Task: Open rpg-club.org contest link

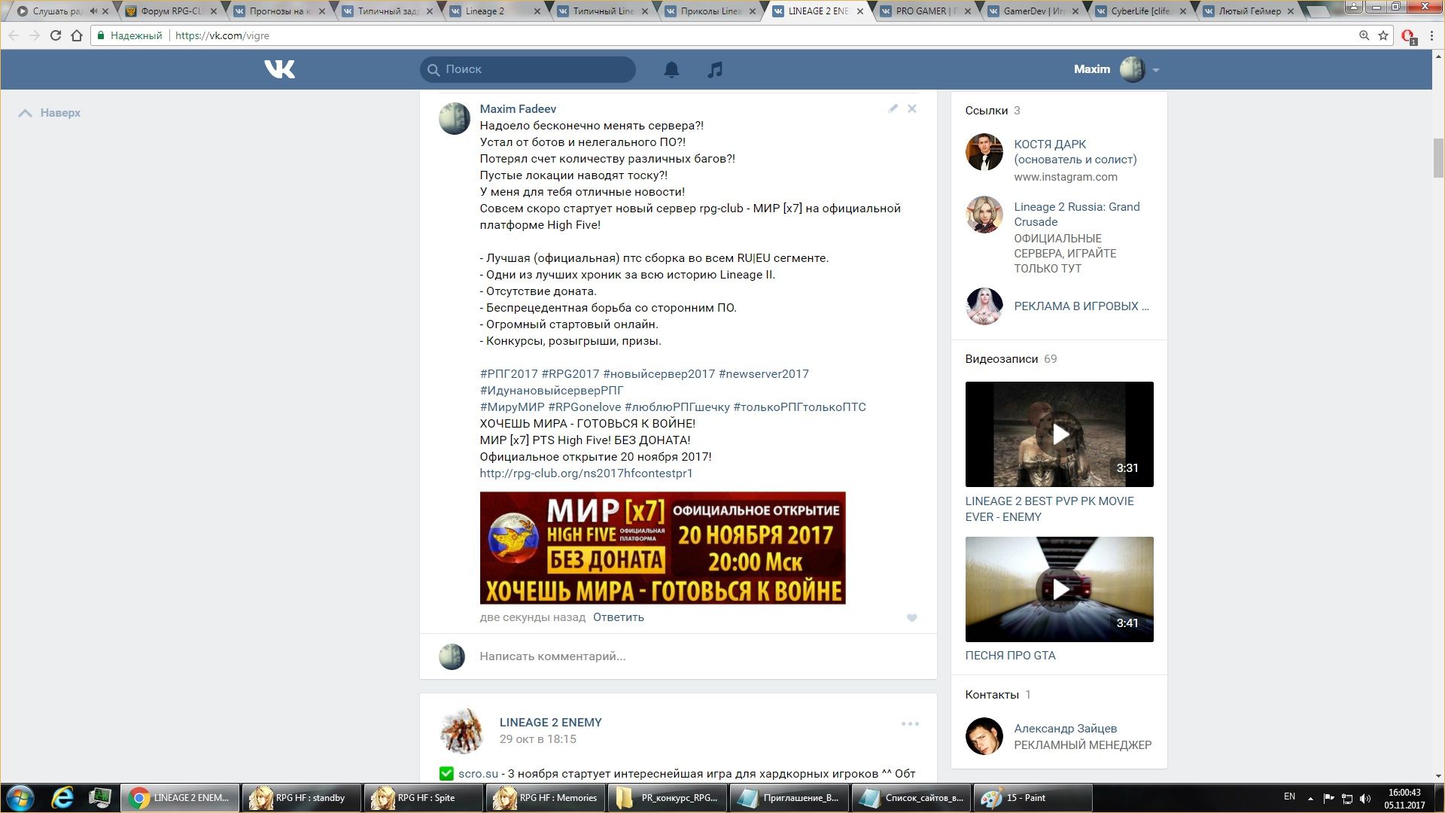Action: [586, 473]
